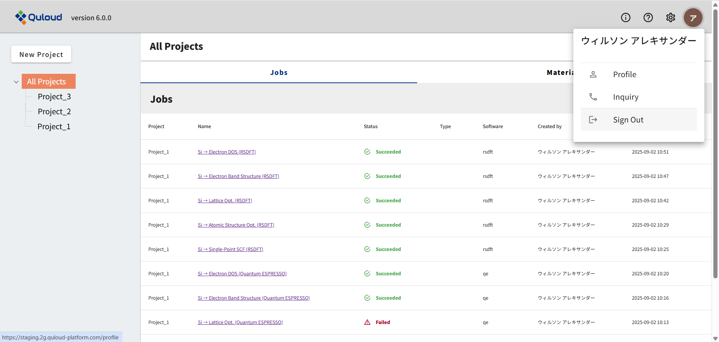Open settings with the gear icon

pyautogui.click(x=670, y=18)
